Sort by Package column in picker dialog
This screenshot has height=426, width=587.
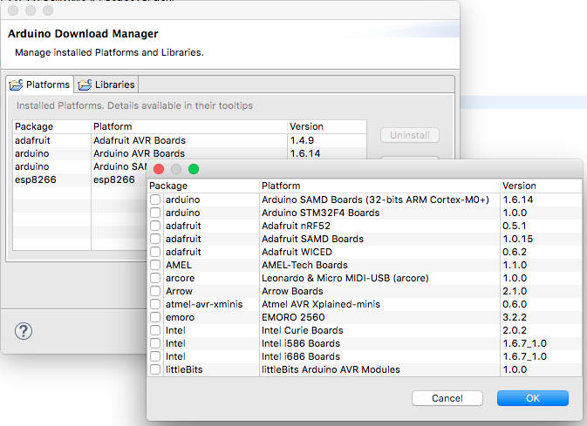(x=203, y=186)
